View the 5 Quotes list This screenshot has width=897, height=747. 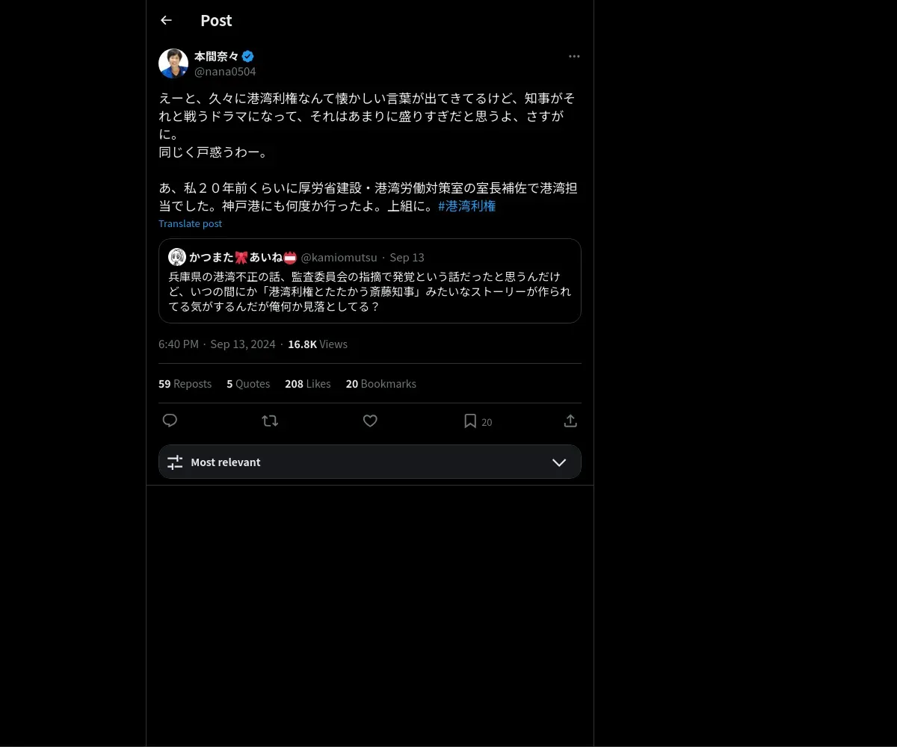click(248, 384)
